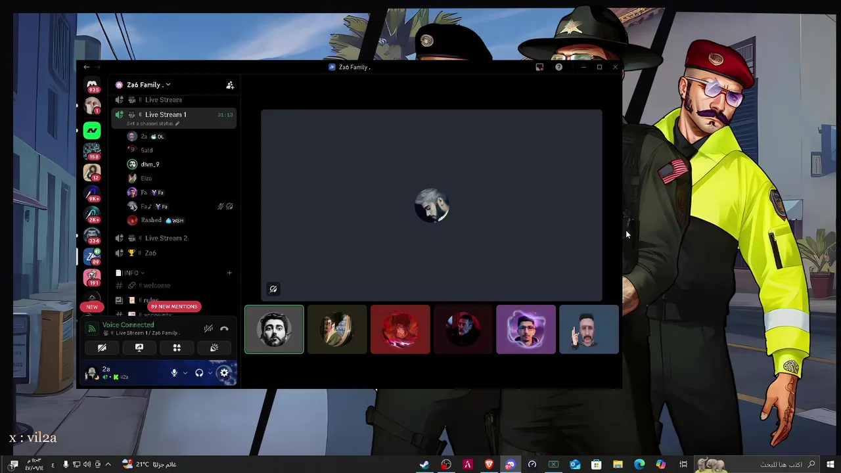
Task: Open Voice Connected connection details
Action: coord(128,325)
